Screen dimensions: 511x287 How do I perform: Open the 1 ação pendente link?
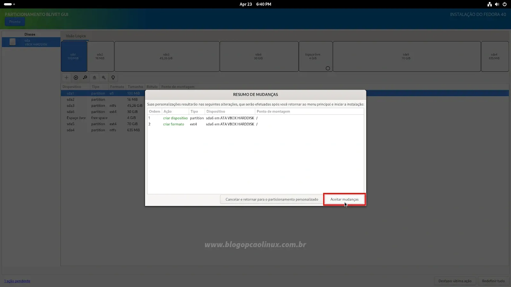[17, 281]
